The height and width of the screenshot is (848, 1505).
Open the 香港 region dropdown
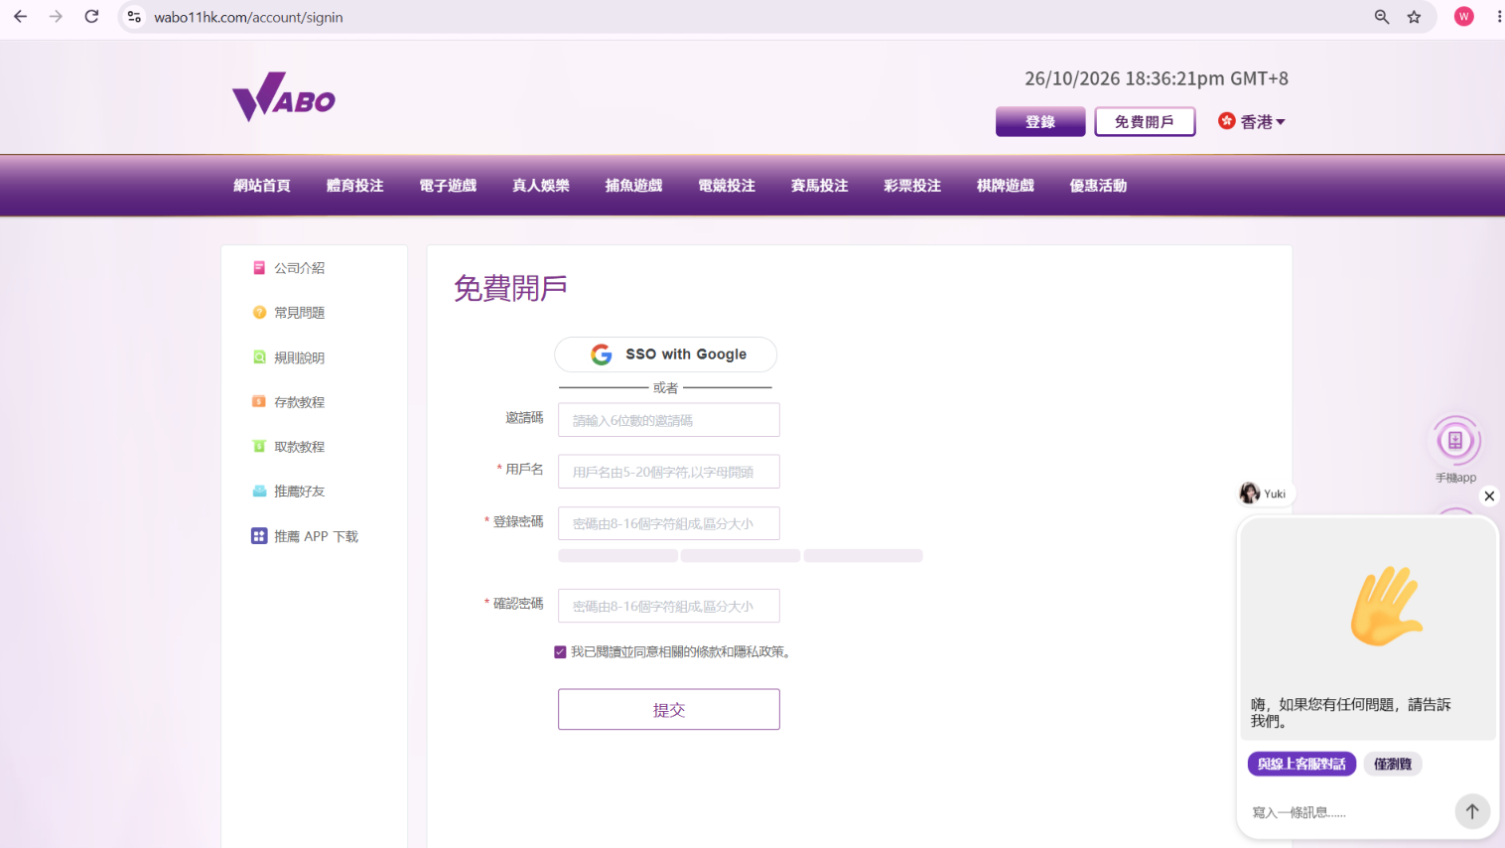1252,122
